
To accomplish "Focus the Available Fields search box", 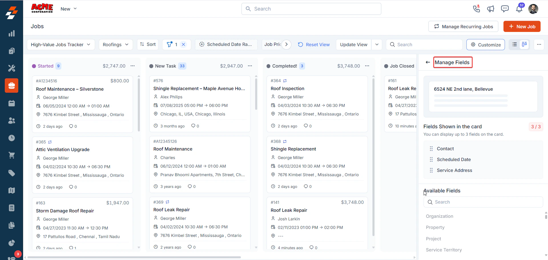I will [483, 202].
